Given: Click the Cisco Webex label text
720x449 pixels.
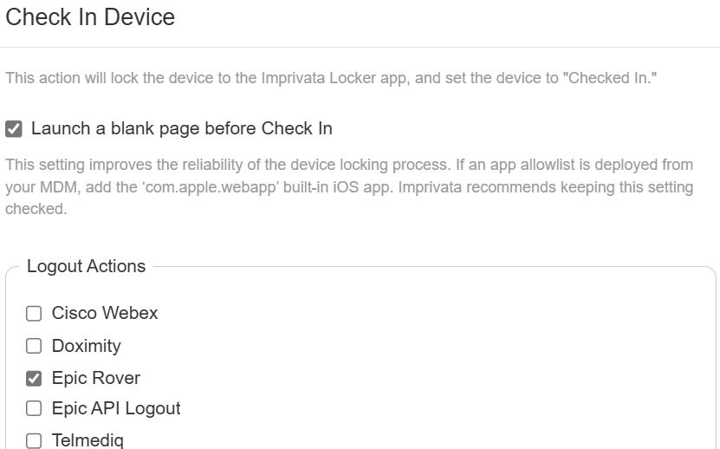Looking at the screenshot, I should [105, 313].
